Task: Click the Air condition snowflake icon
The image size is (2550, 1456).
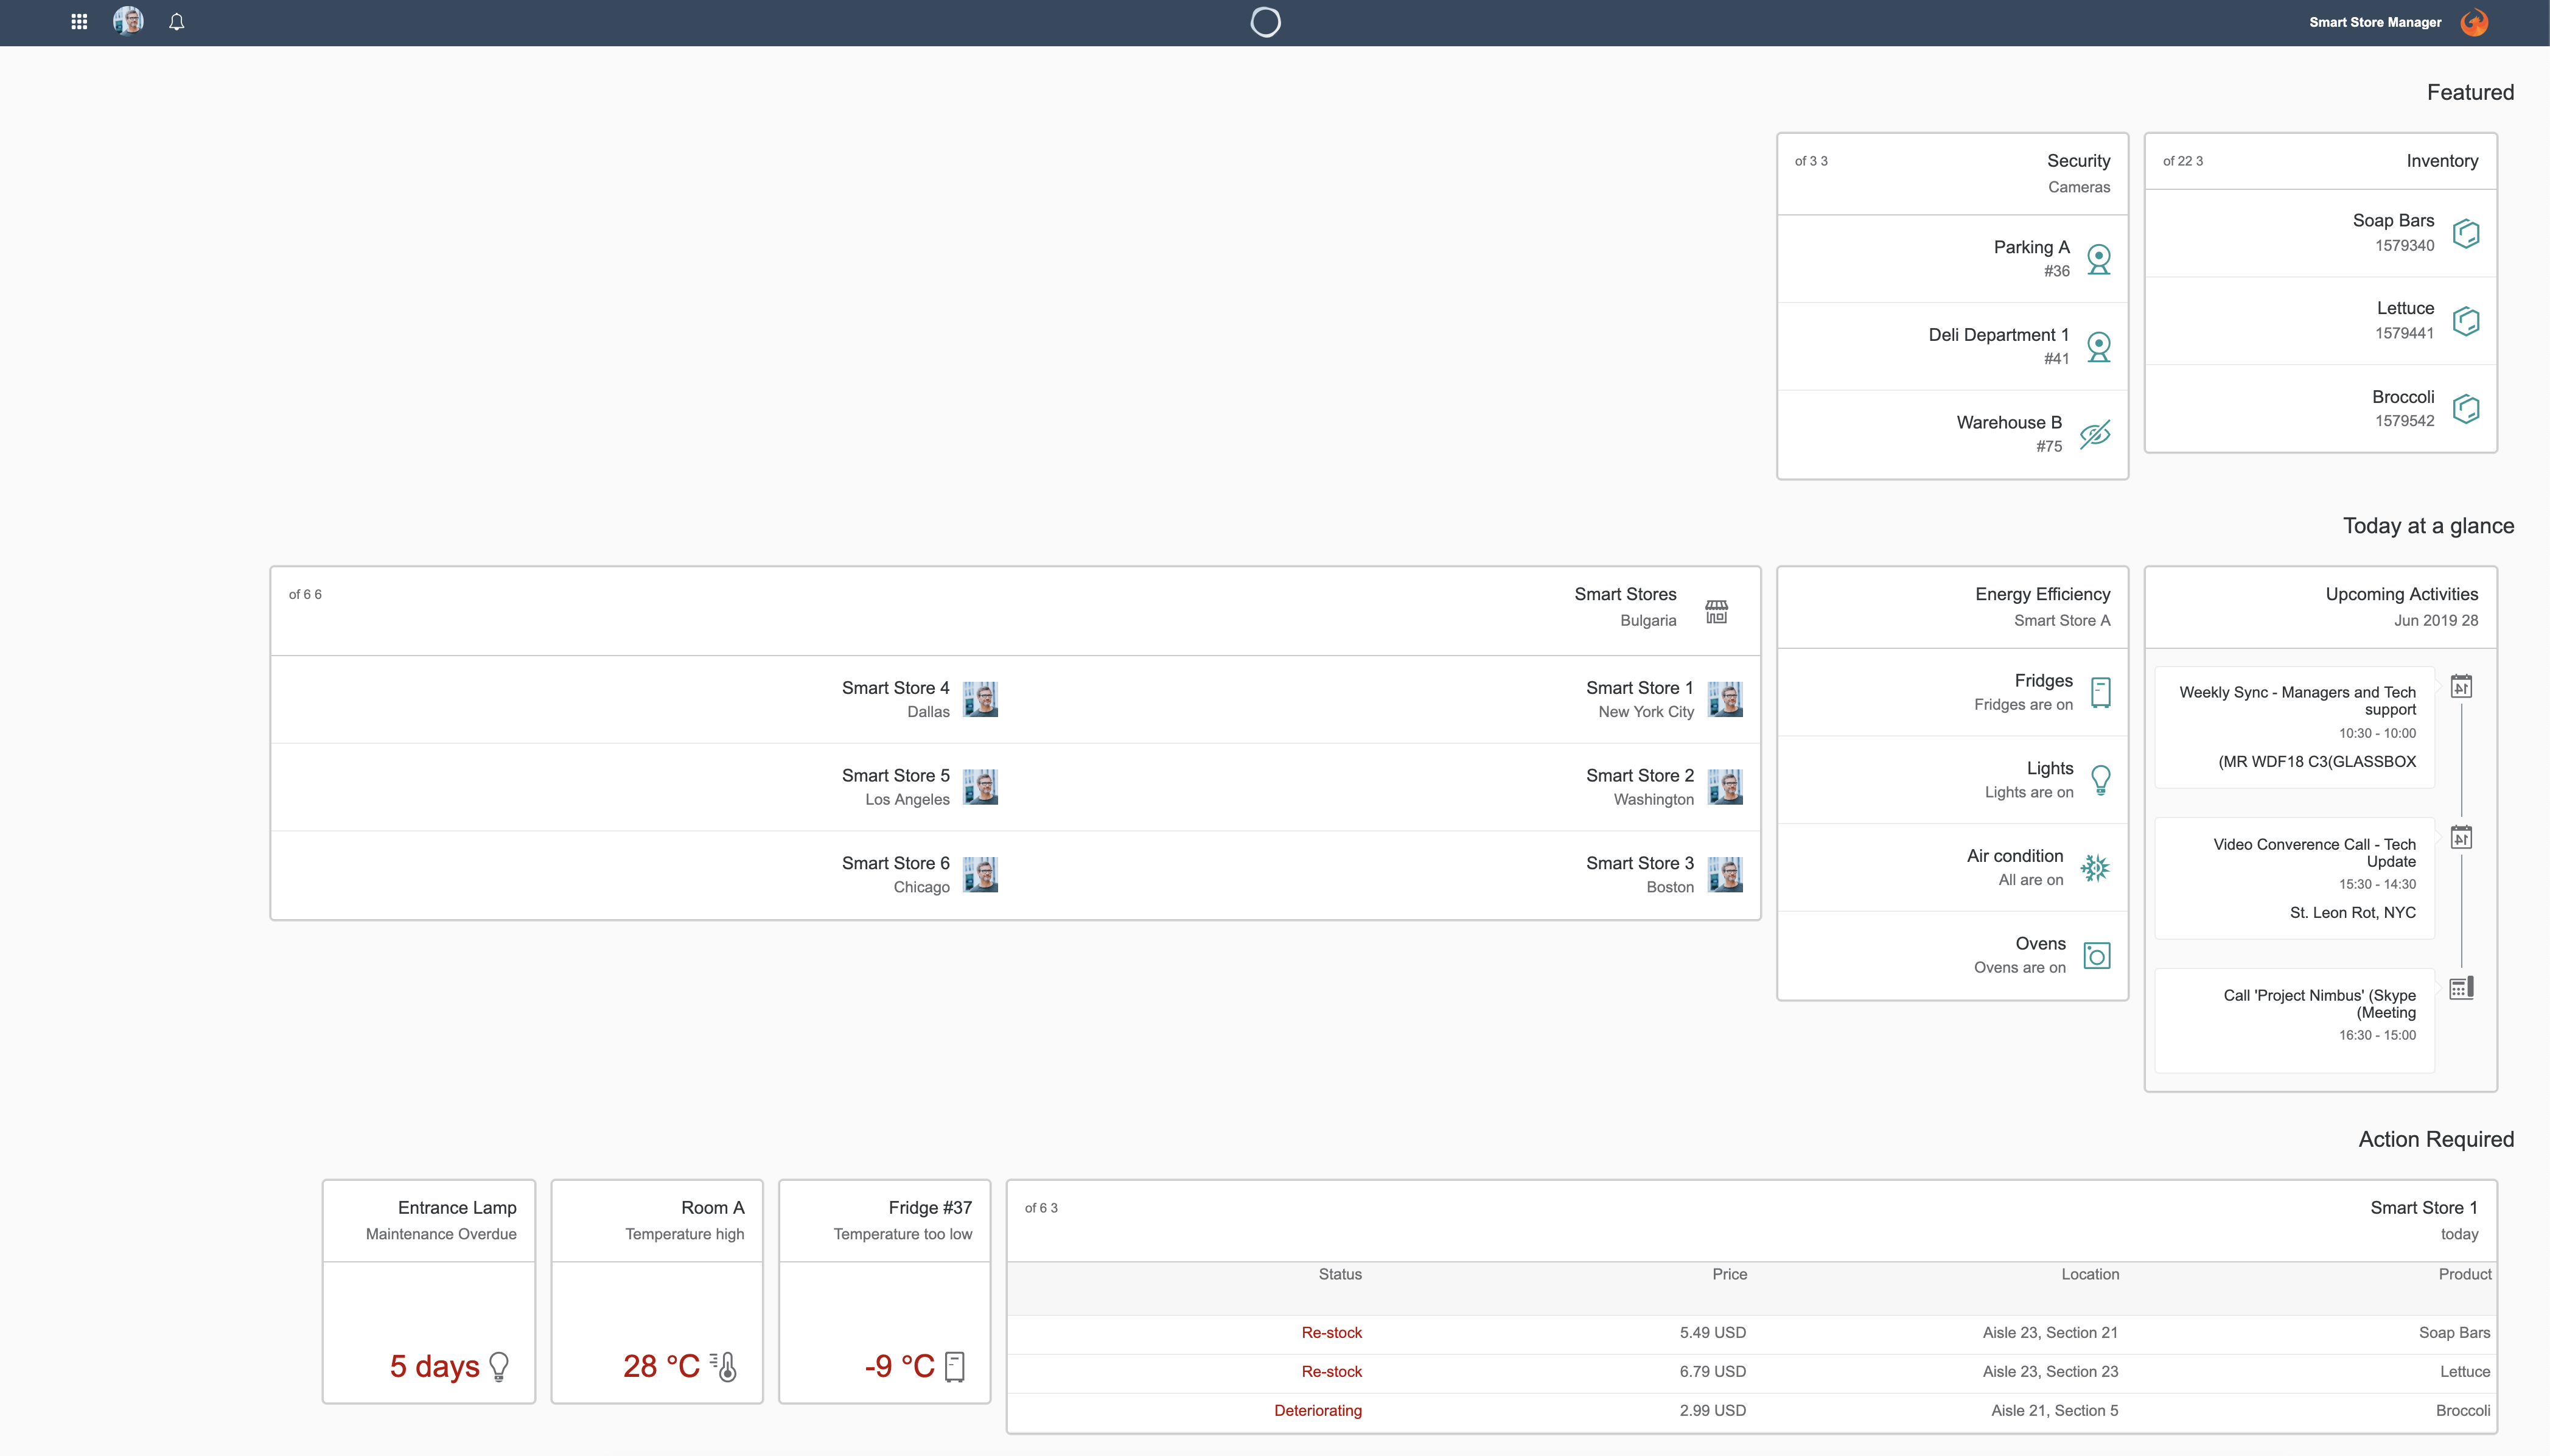Action: click(x=2094, y=868)
